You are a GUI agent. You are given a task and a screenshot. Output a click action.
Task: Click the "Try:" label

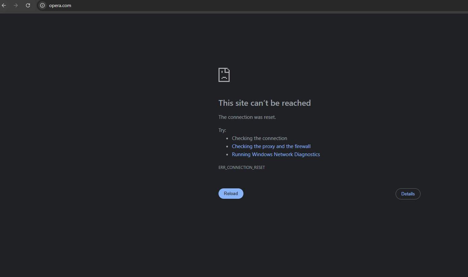pos(222,130)
